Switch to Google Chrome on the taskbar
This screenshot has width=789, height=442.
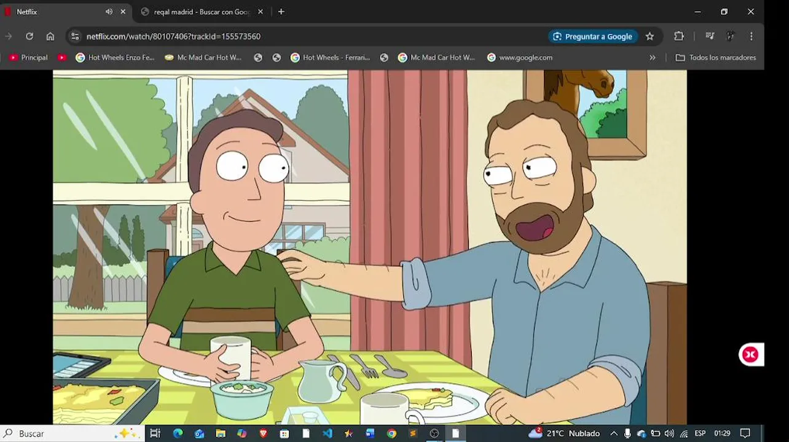[391, 433]
